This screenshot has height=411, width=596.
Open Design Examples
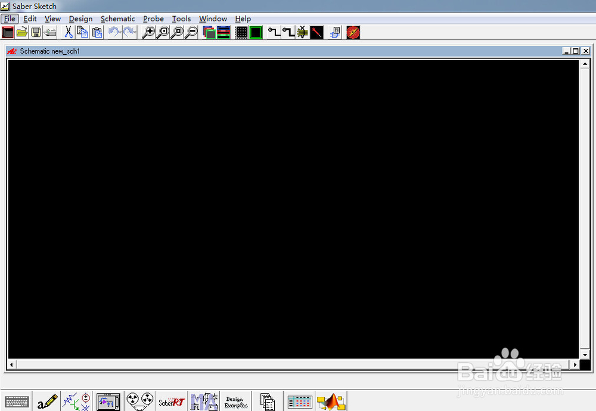pyautogui.click(x=235, y=402)
